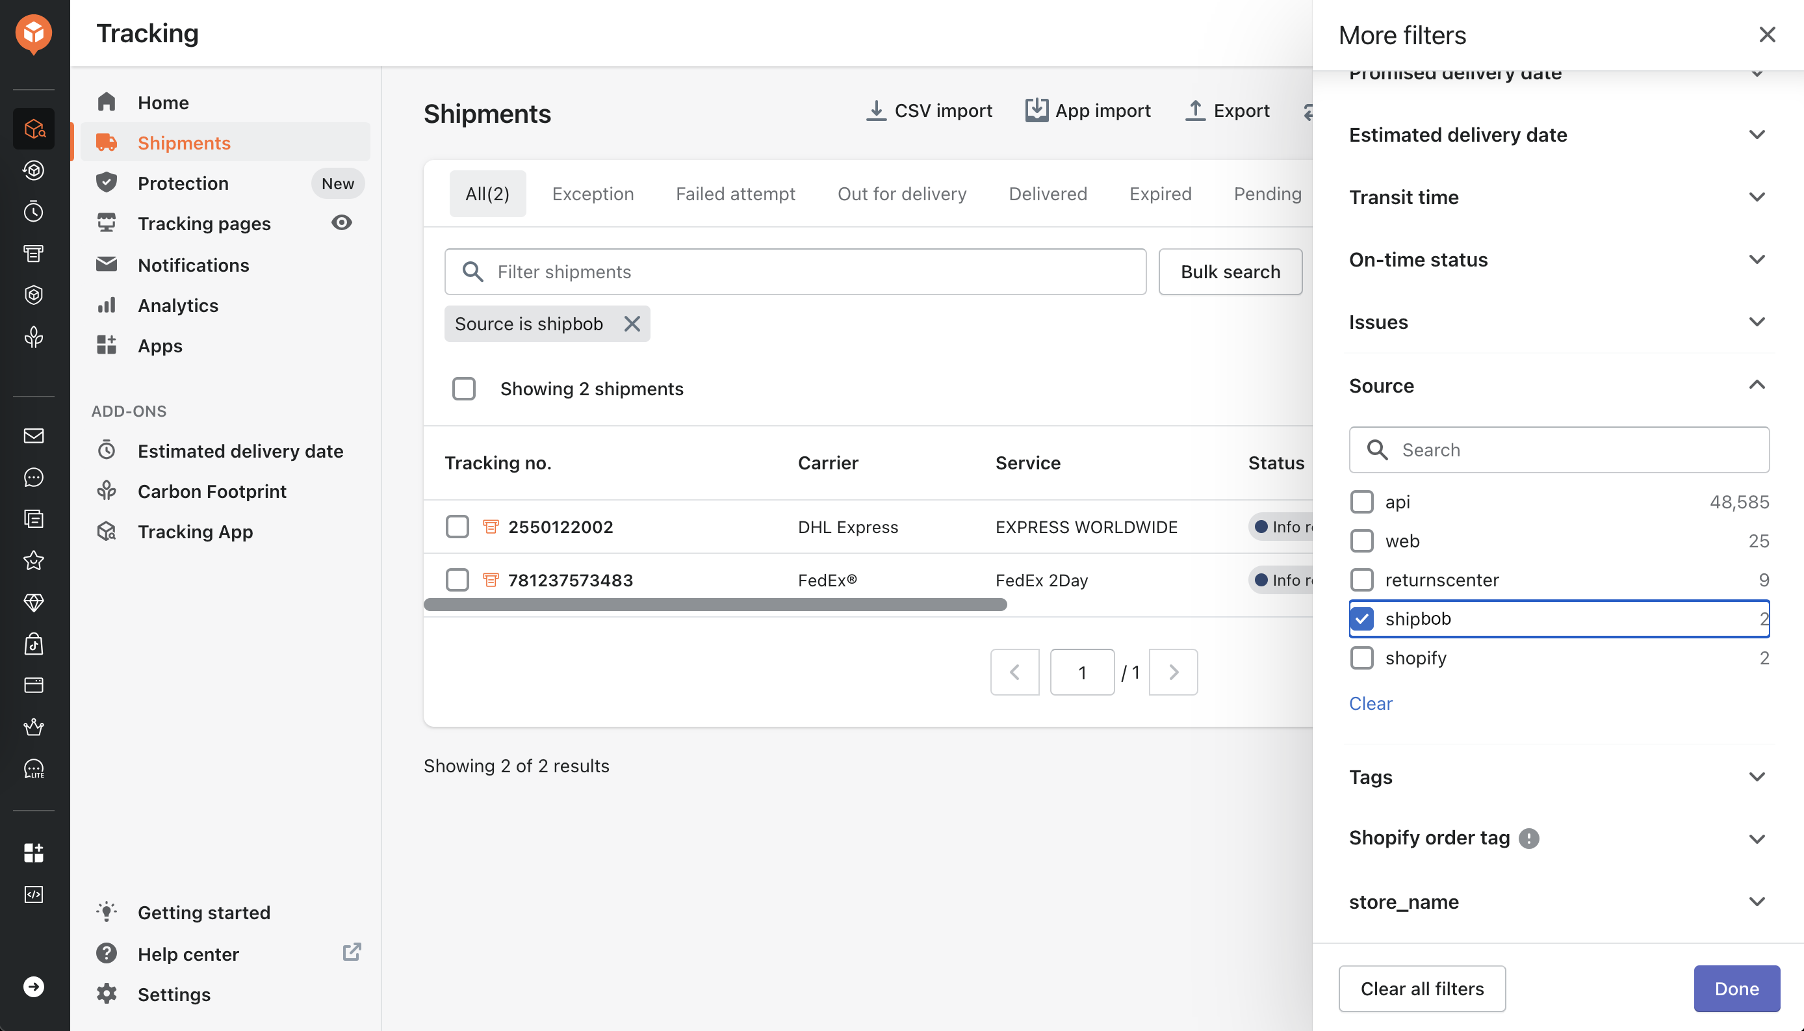Check the Showing 2 shipments select-all checkbox

(x=465, y=388)
